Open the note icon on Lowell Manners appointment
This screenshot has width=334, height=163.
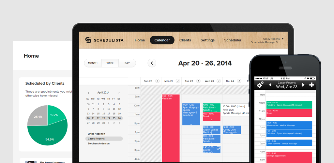point(218,148)
